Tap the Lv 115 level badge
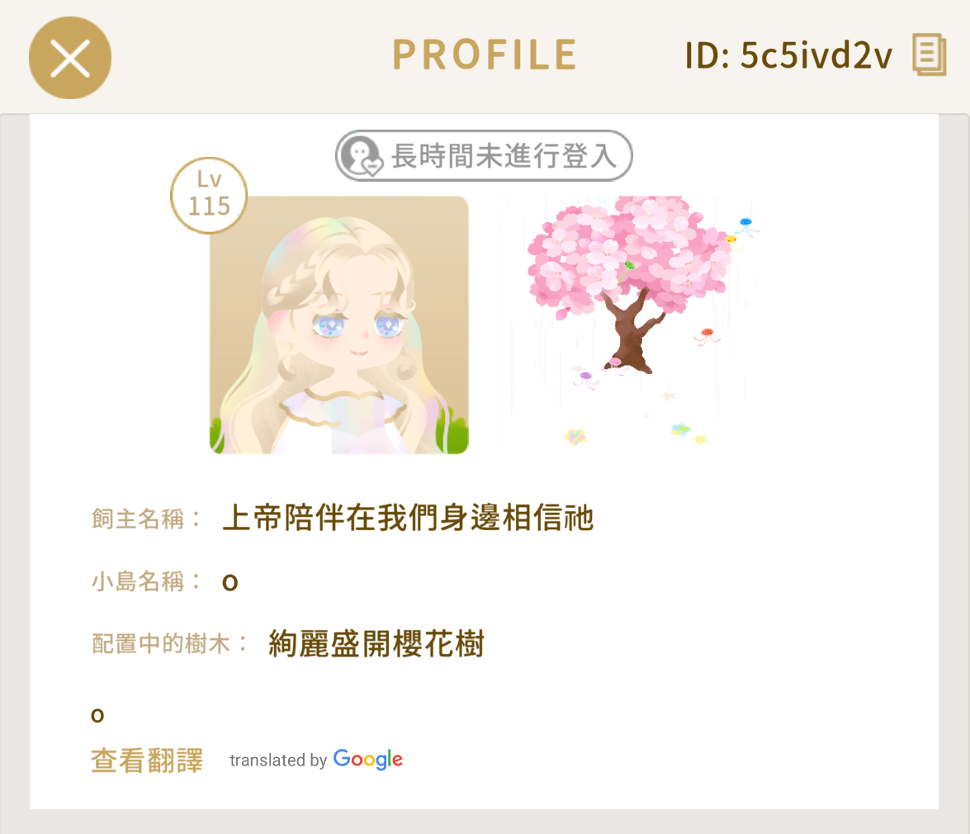The width and height of the screenshot is (970, 834). (x=209, y=196)
